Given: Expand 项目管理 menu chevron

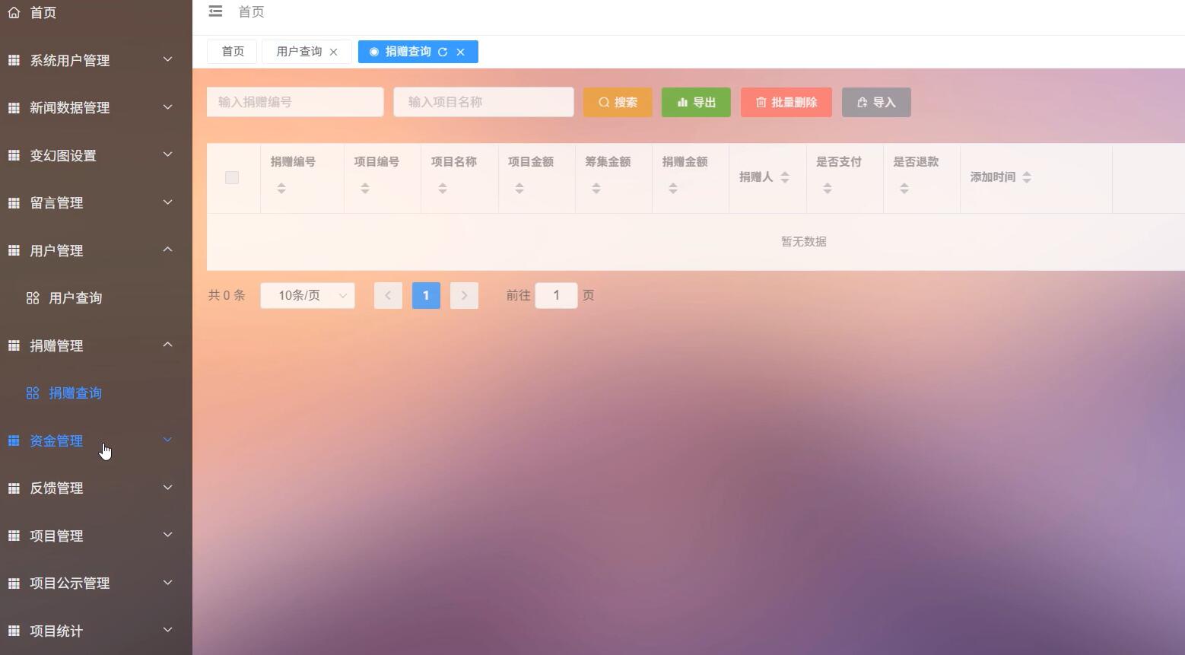Looking at the screenshot, I should [x=168, y=535].
